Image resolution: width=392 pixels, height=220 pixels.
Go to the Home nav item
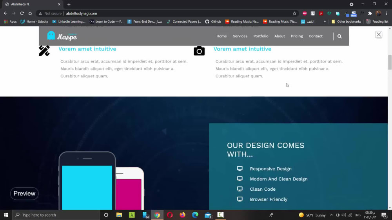221,36
